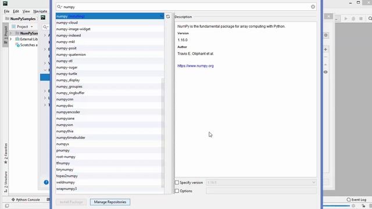372x209 pixels.
Task: Select numpy-posit package
Action: pos(110,48)
